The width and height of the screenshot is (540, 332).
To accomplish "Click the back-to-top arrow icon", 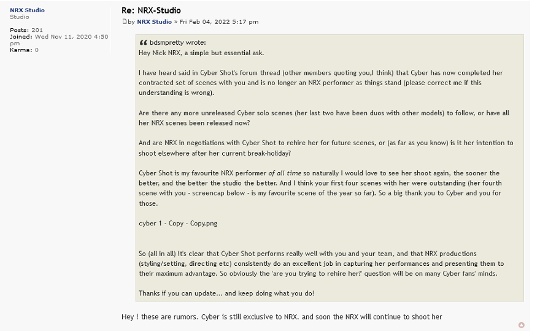I will [522, 325].
